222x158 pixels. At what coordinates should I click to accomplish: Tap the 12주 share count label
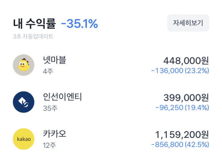pos(50,145)
